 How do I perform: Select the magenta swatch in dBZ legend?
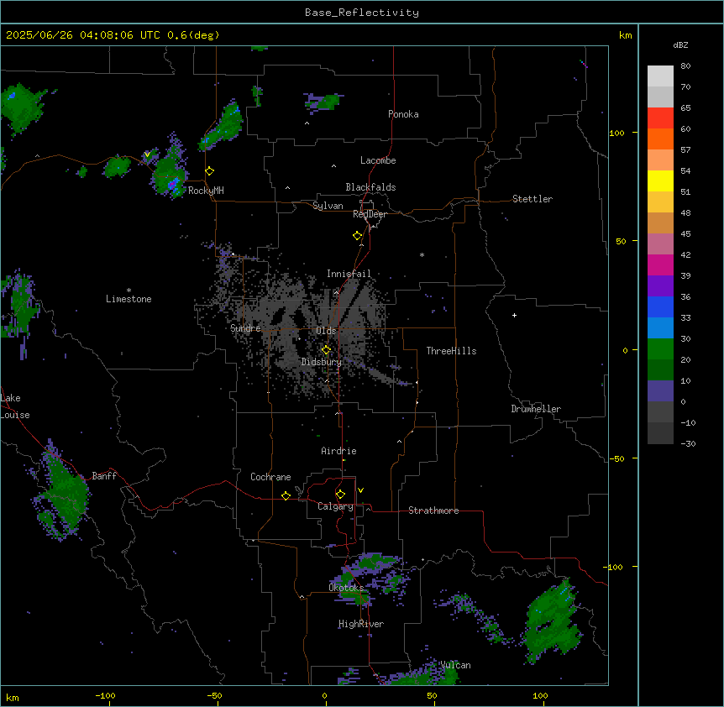660,264
